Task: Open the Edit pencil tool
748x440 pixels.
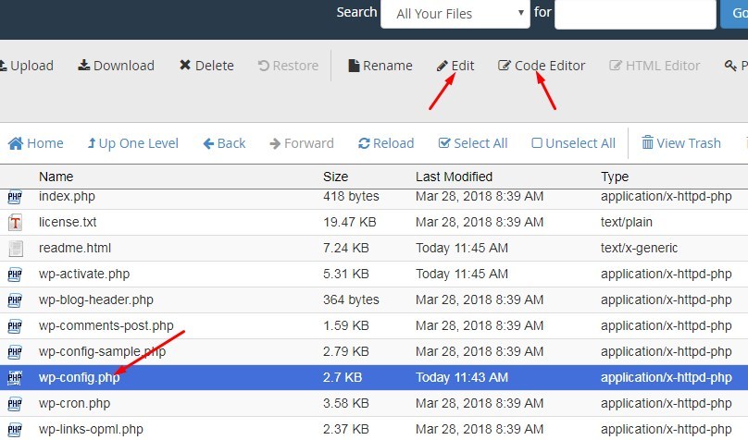Action: tap(443, 66)
